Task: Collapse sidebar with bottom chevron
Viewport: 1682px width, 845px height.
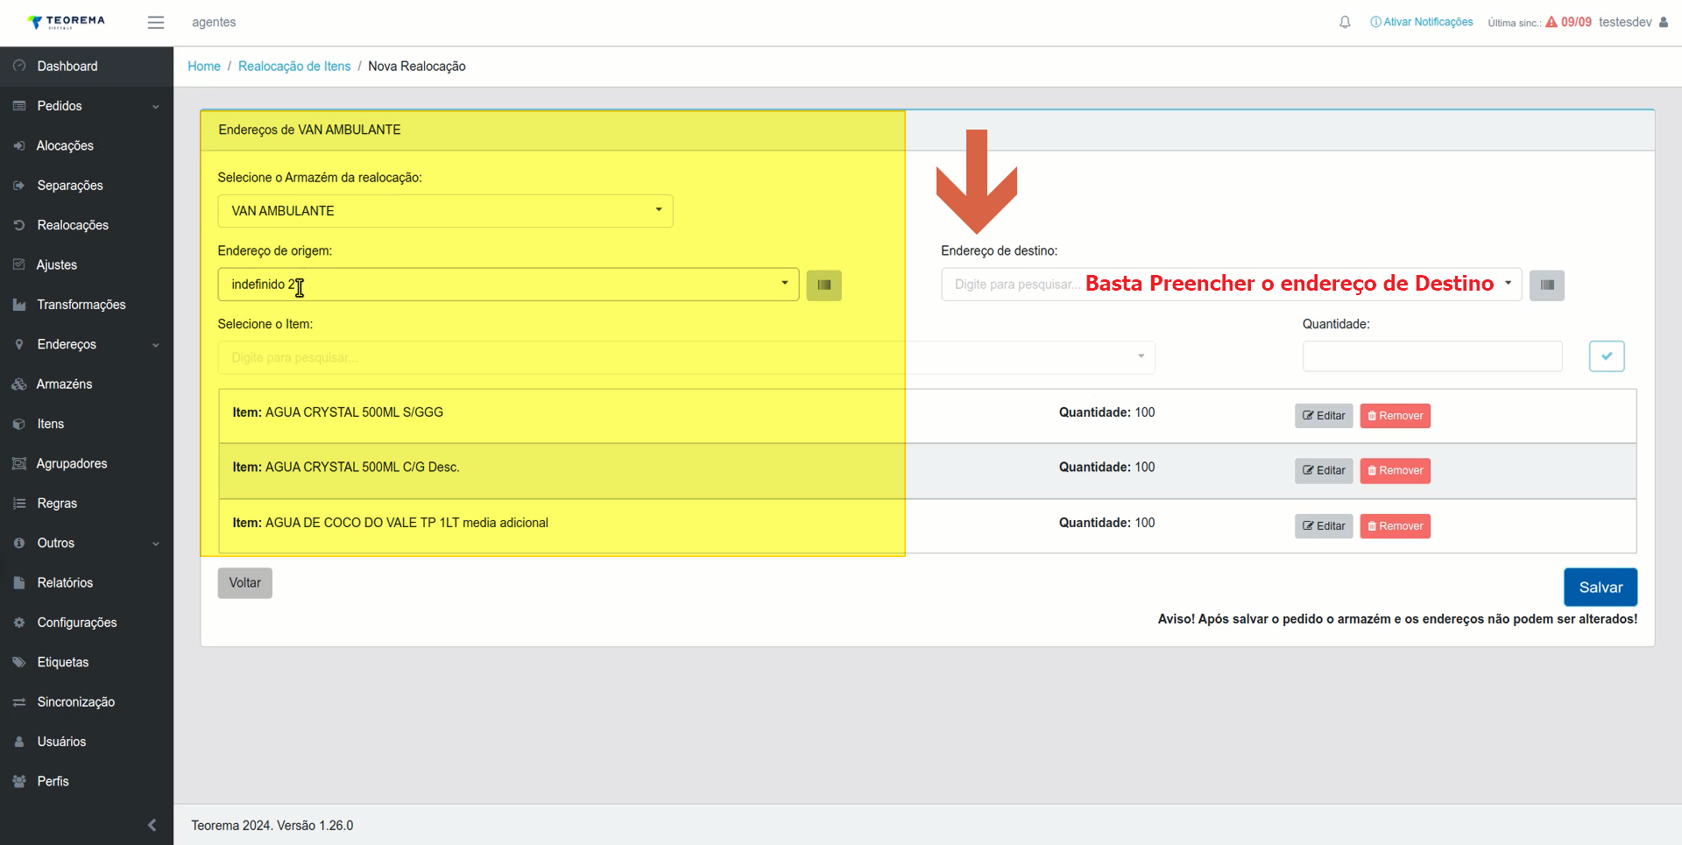Action: coord(152,825)
